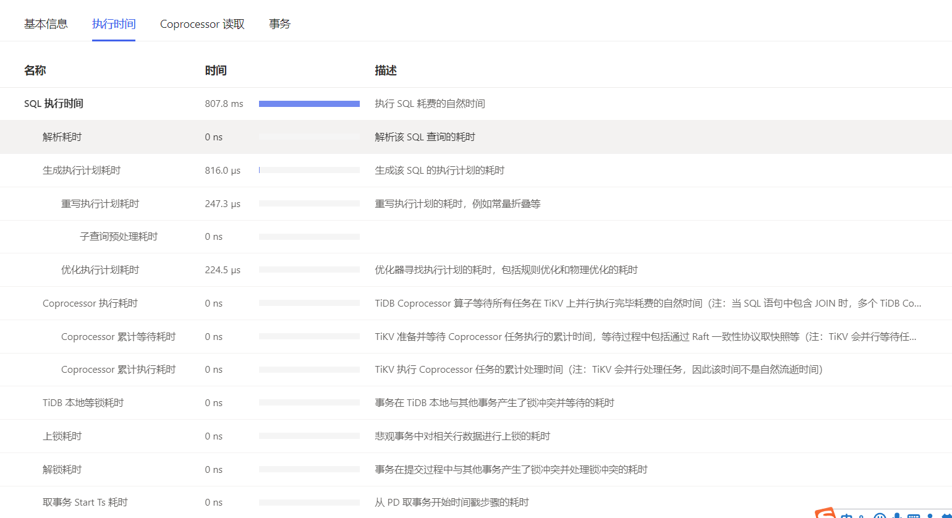Click the 重写执行计划耗时 time bar
Viewport: 952px width, 518px height.
point(309,203)
